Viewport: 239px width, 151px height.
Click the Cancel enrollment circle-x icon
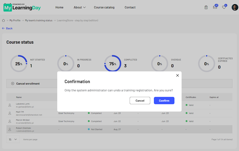[x=13, y=84]
